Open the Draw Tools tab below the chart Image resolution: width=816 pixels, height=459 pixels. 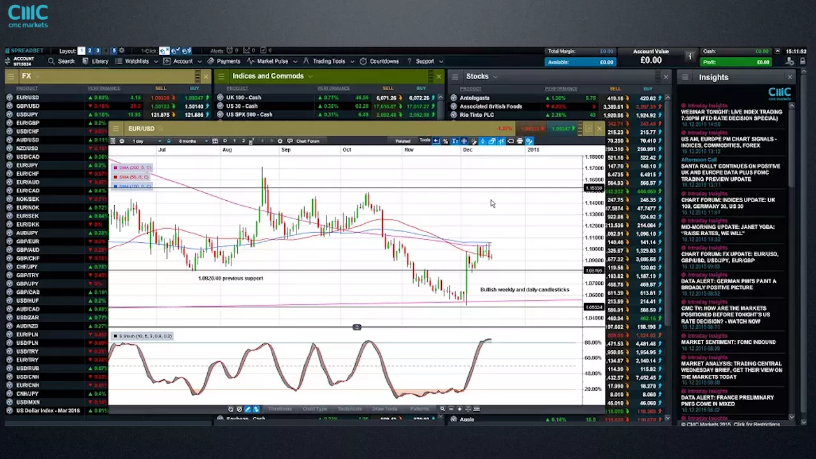[x=384, y=409]
